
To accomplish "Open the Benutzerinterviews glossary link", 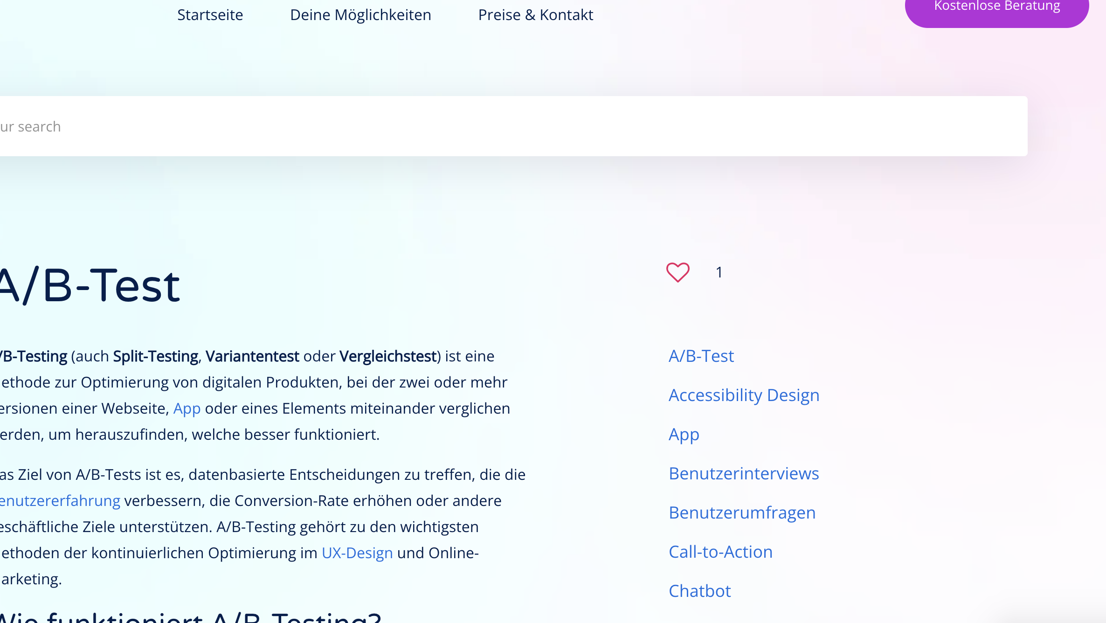I will pyautogui.click(x=744, y=474).
